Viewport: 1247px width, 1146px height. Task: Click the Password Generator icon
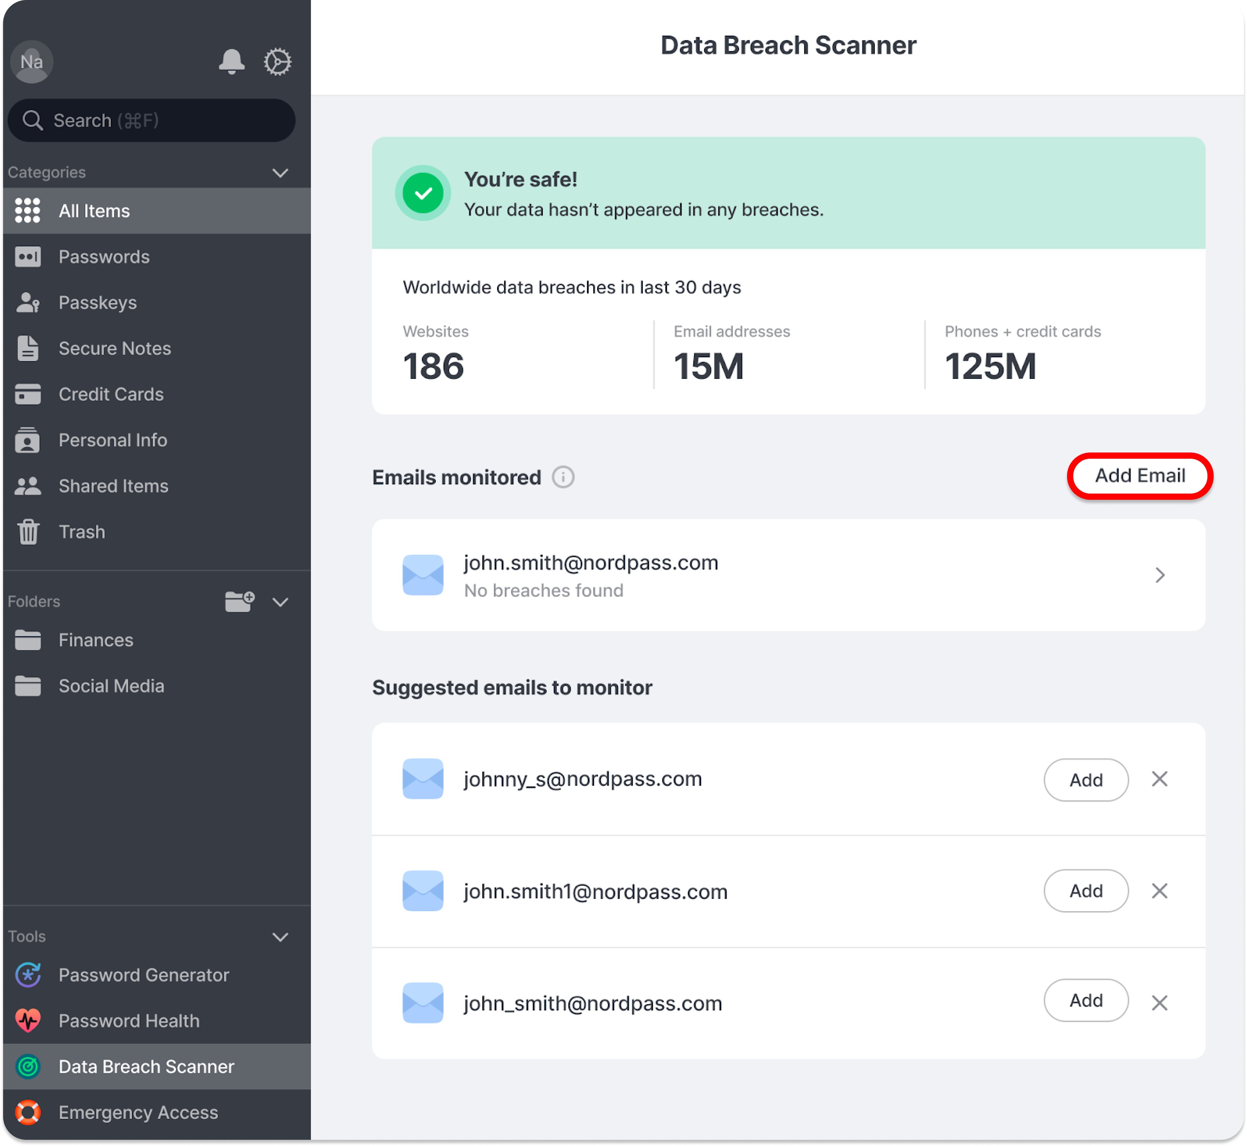pyautogui.click(x=28, y=975)
